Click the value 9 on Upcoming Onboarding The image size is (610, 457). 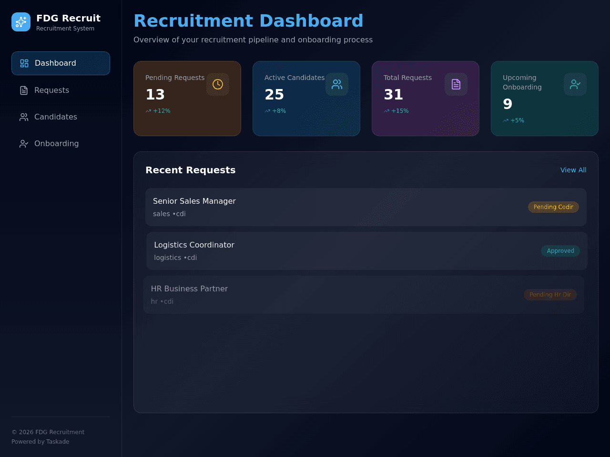coord(508,104)
